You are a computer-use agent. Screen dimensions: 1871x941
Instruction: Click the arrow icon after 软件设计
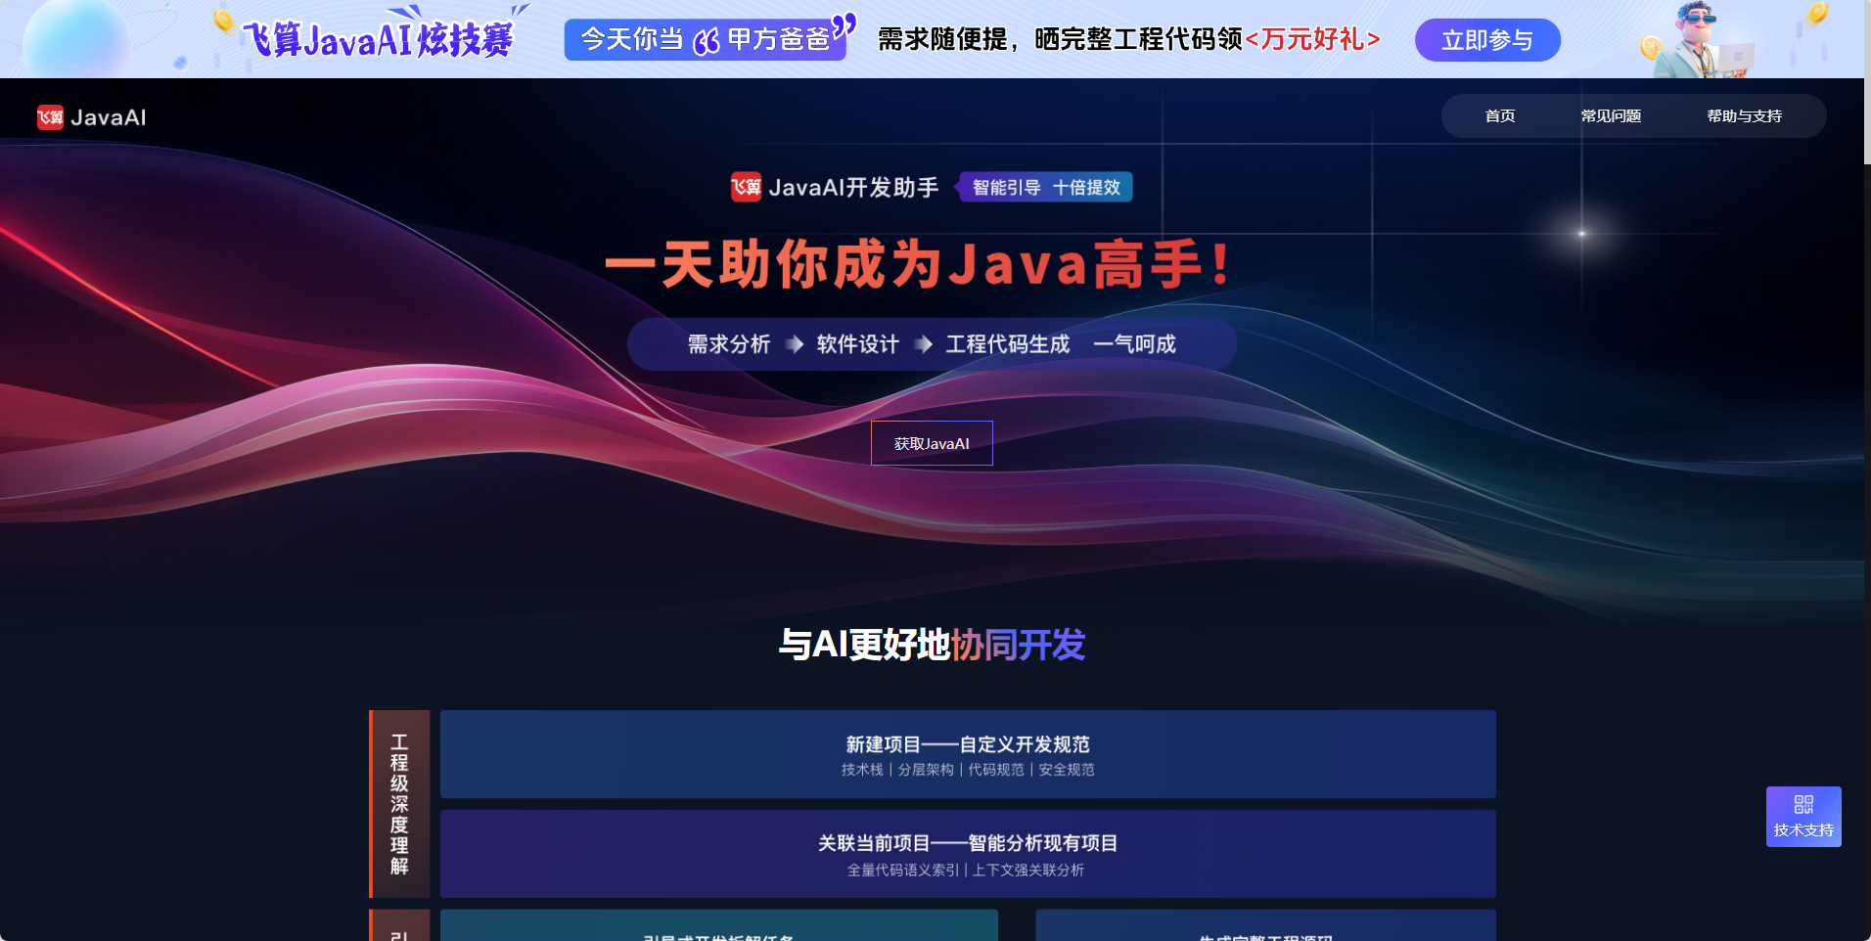[923, 344]
